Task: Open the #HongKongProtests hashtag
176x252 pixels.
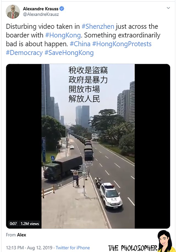Action: click(x=122, y=44)
